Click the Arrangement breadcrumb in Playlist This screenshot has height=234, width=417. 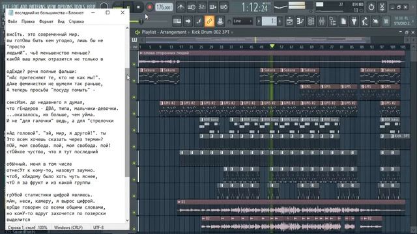(x=173, y=32)
